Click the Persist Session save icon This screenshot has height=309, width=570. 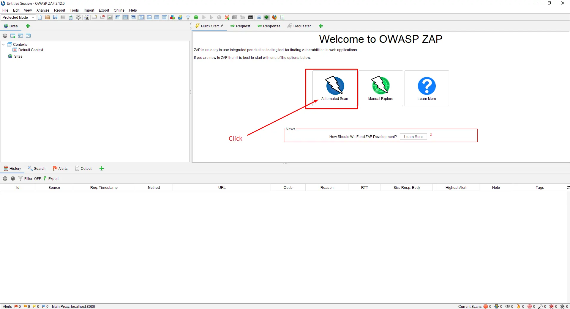point(55,17)
